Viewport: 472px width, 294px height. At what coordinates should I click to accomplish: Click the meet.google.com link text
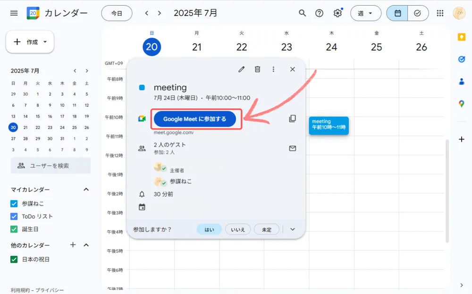click(x=174, y=132)
